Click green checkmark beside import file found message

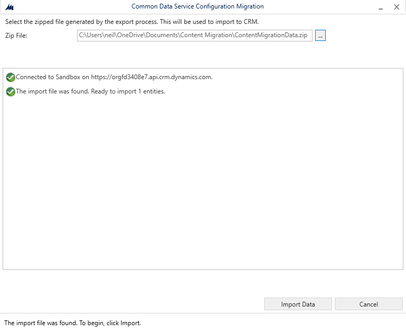(x=10, y=92)
